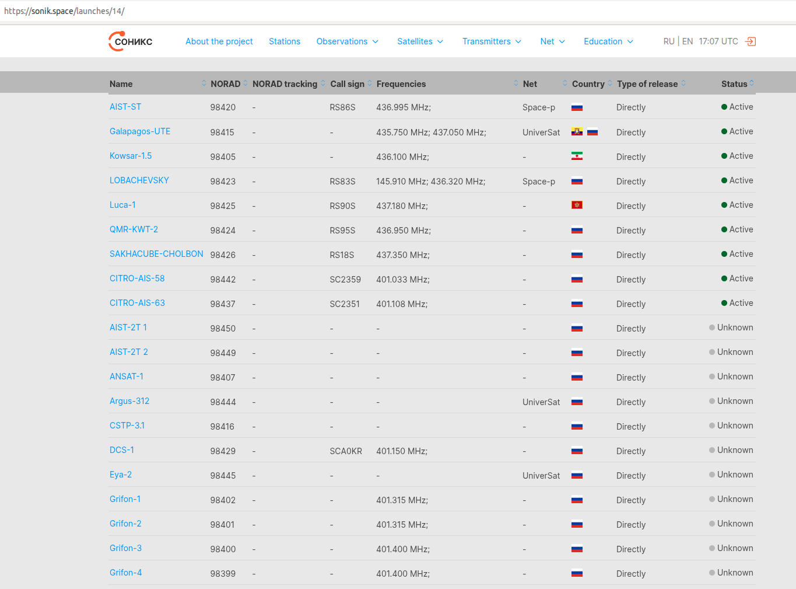Open the Satellites dropdown menu
The width and height of the screenshot is (796, 589).
(x=420, y=41)
